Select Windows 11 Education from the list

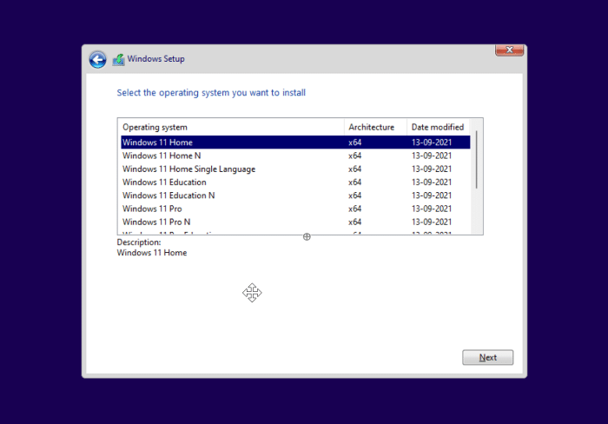coord(164,182)
